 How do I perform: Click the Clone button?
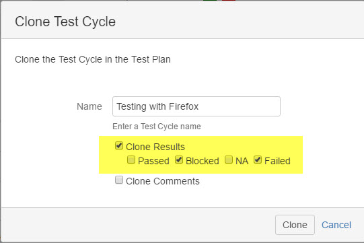[x=295, y=225]
